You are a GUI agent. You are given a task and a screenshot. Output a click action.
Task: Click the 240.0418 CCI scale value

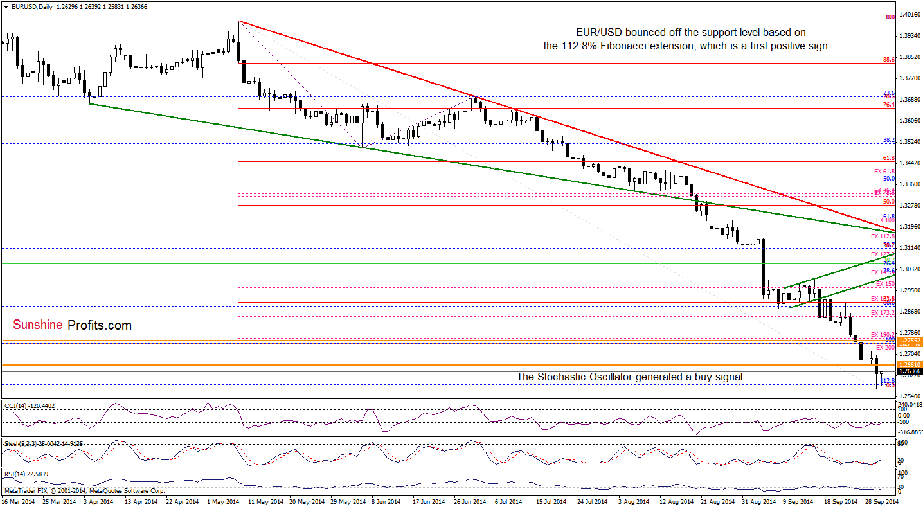pyautogui.click(x=910, y=405)
